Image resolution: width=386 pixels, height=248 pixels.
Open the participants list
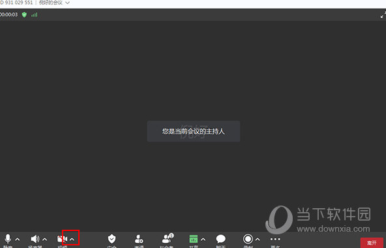(x=168, y=240)
